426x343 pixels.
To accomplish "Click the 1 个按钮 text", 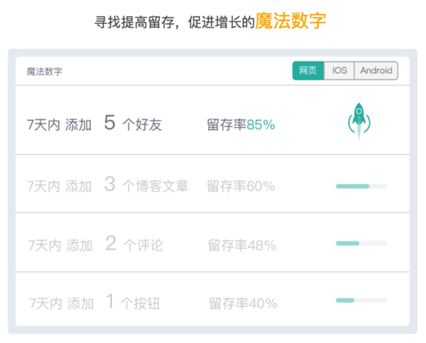I will [133, 302].
